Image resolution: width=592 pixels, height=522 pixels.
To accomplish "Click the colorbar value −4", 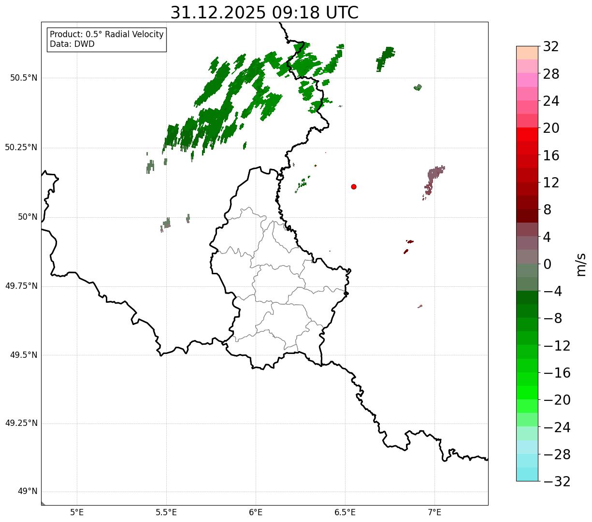I will [x=553, y=291].
